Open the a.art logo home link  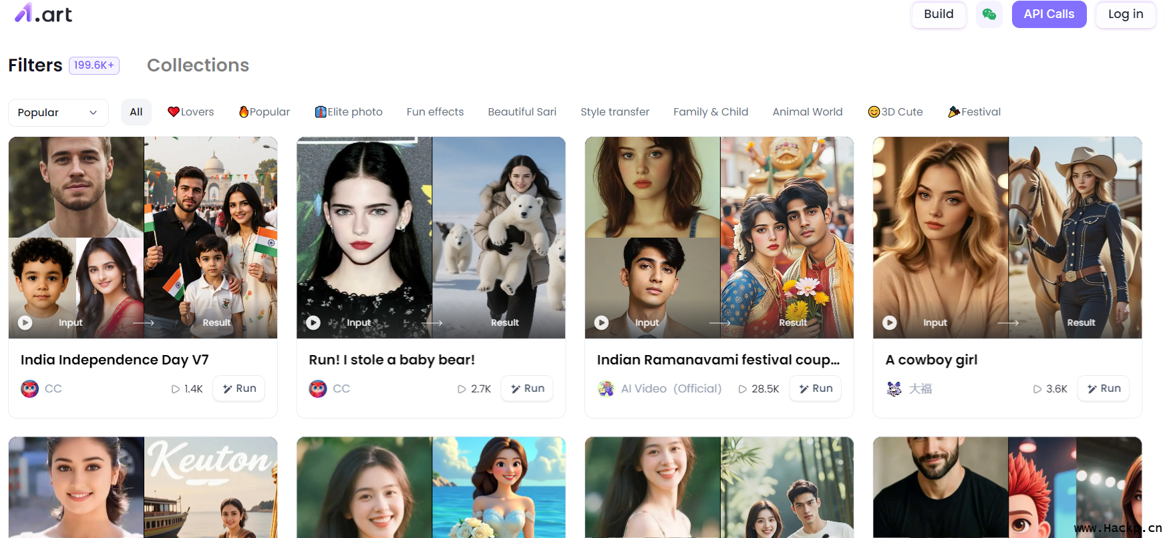pos(43,13)
